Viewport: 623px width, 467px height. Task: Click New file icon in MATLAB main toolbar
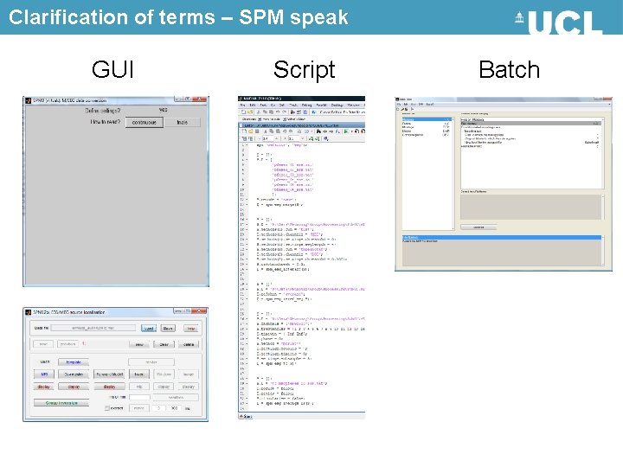pos(243,112)
